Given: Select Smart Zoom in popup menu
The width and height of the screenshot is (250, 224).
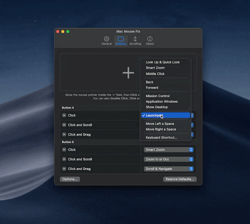Looking at the screenshot, I should tap(166, 68).
